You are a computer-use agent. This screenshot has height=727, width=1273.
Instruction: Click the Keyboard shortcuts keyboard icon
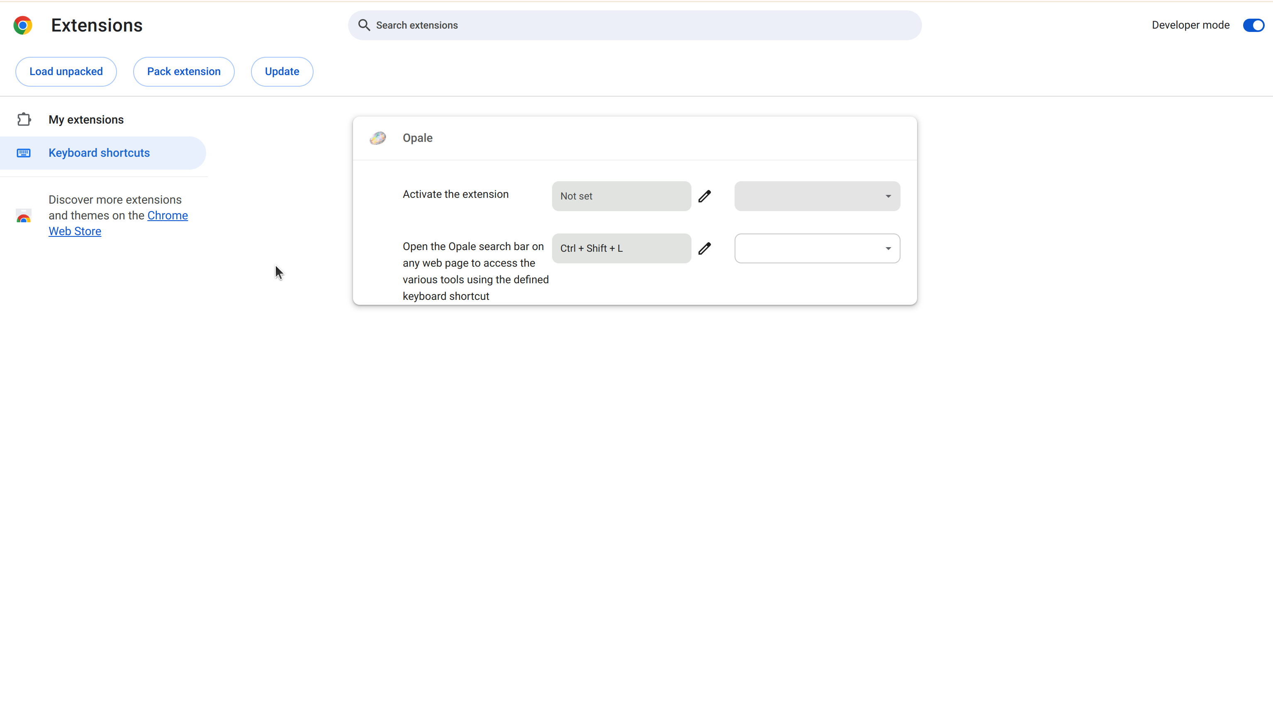point(24,153)
